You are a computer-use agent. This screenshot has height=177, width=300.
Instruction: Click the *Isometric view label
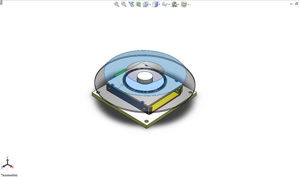9,175
